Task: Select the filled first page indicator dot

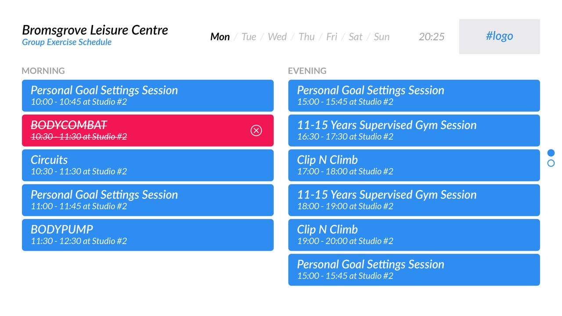Action: tap(551, 153)
